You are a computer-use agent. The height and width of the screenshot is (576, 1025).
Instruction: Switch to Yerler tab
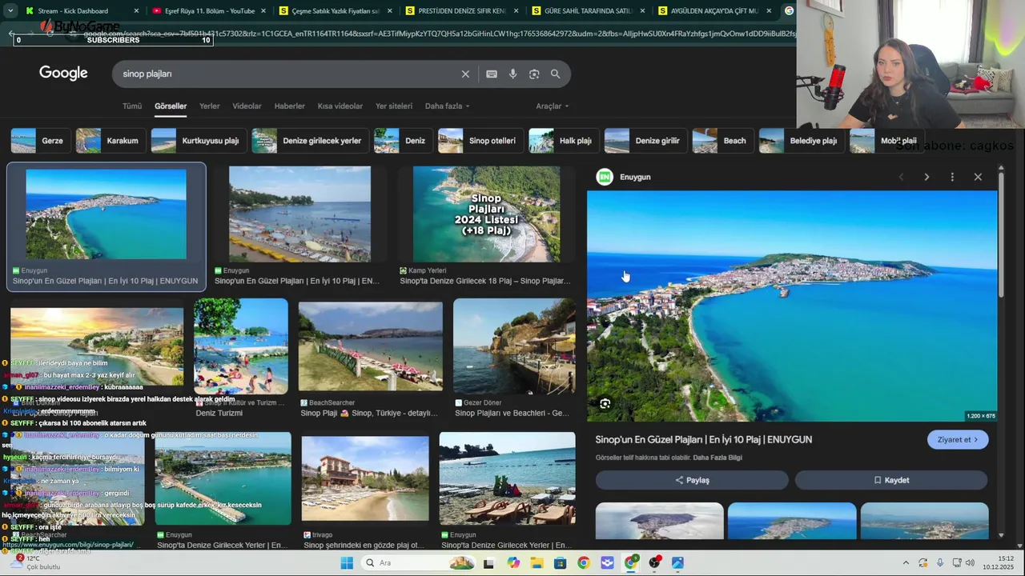[209, 106]
